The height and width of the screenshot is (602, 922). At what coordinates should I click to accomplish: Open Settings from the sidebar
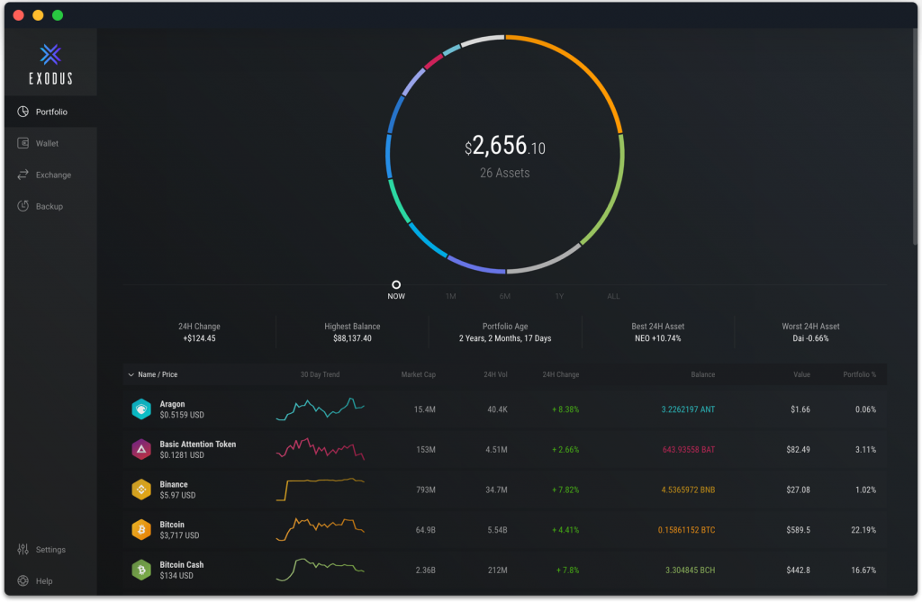pos(50,549)
